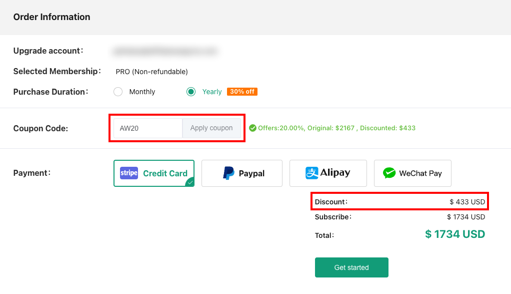Viewport: 511px width, 294px height.
Task: Select the Yearly purchase duration
Action: (x=190, y=92)
